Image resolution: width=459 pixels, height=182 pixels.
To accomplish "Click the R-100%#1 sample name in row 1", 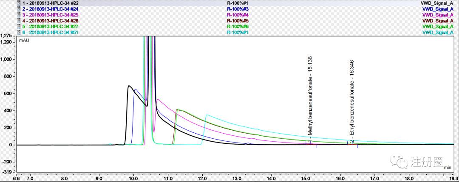I will [238, 3].
